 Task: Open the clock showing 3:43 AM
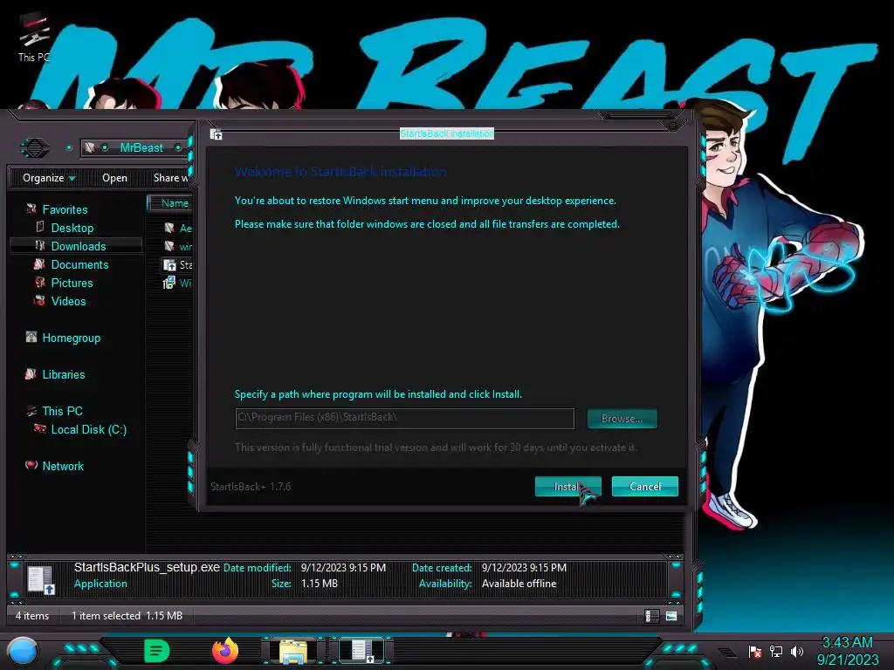[x=847, y=651]
